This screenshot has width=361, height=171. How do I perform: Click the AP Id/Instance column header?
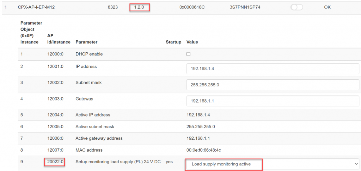coord(59,39)
